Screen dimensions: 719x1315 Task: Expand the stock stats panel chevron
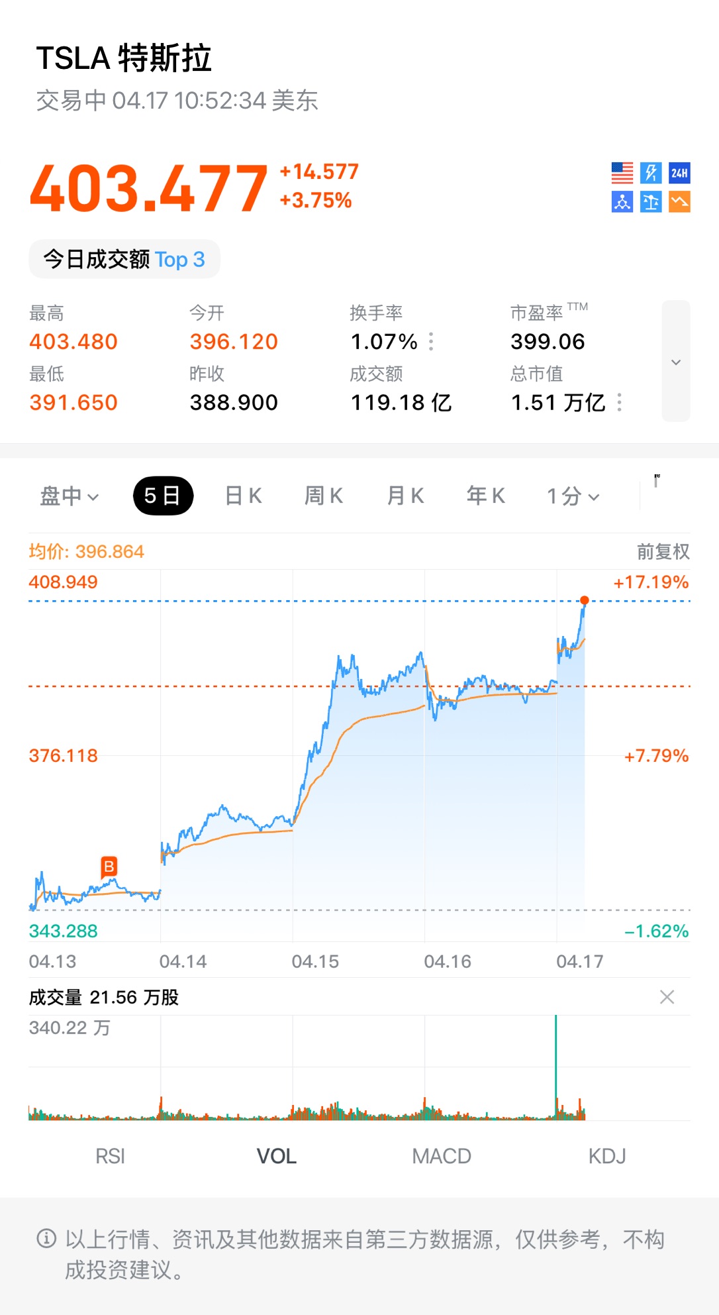675,362
